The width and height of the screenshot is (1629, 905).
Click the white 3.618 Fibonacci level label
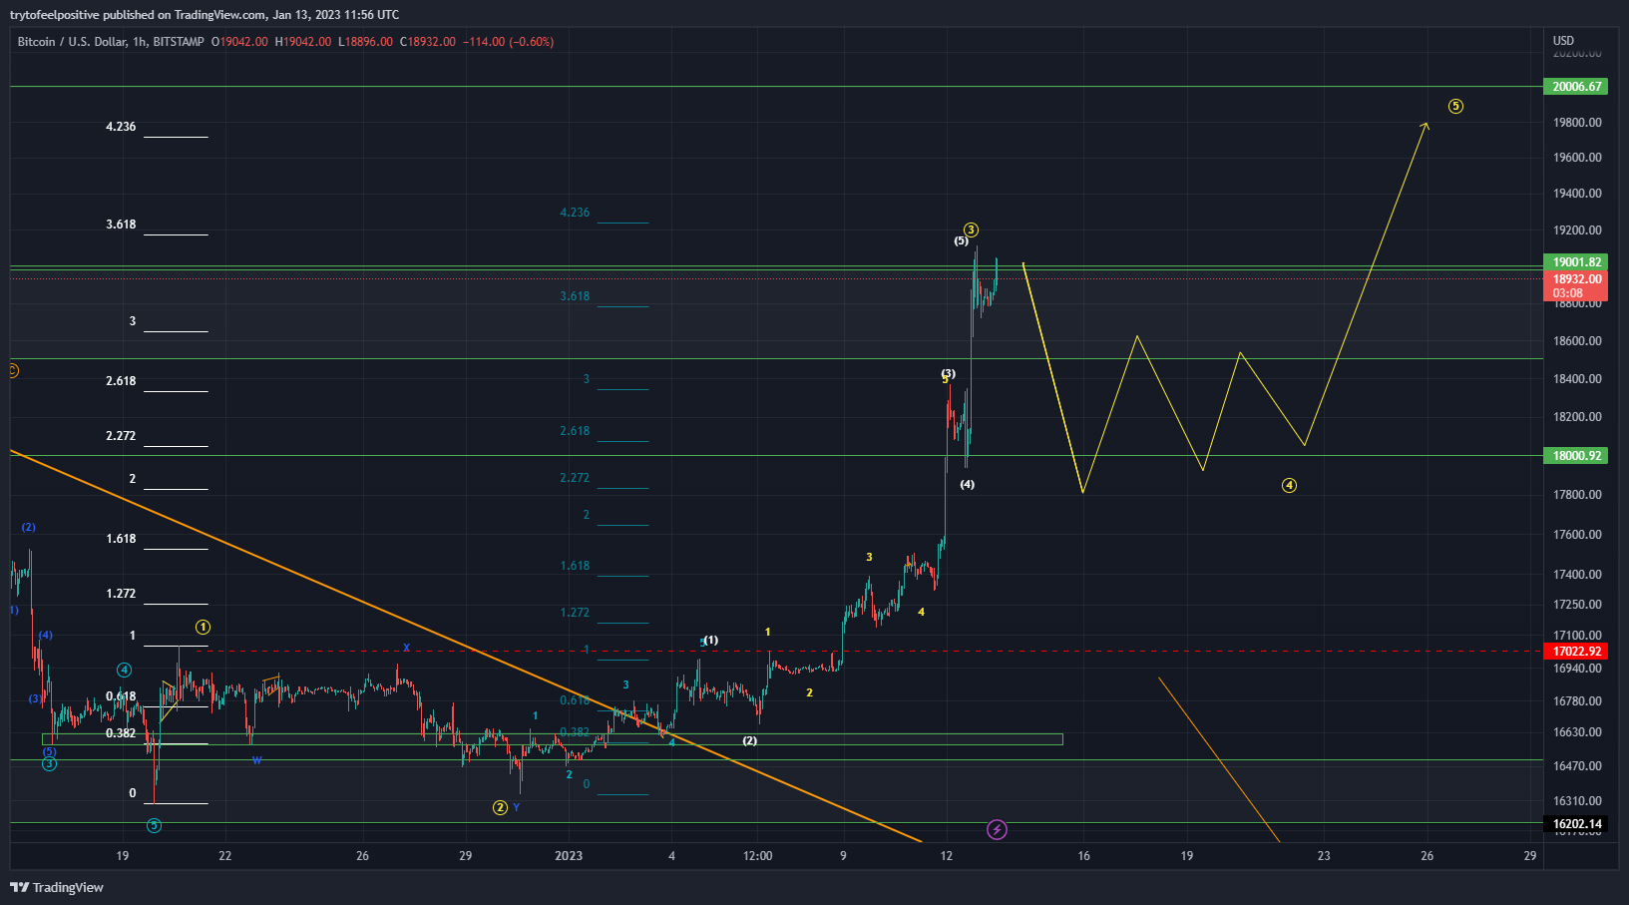[x=121, y=225]
